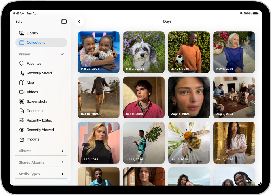Select the Videos camera icon
The image size is (272, 196).
[22, 92]
